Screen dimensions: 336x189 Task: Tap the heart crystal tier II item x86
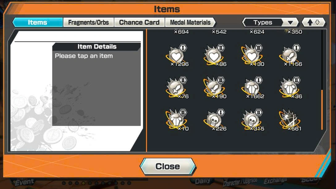[x=215, y=56]
